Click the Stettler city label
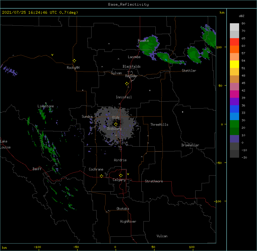 point(189,71)
